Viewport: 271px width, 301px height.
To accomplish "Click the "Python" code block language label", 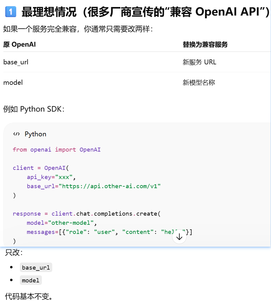I will coord(35,134).
